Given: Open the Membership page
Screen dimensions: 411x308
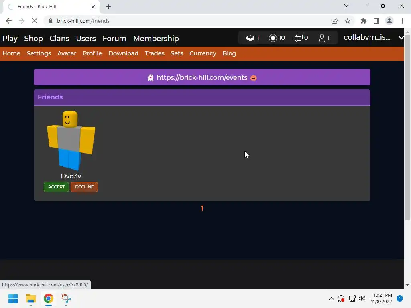Looking at the screenshot, I should [x=156, y=38].
